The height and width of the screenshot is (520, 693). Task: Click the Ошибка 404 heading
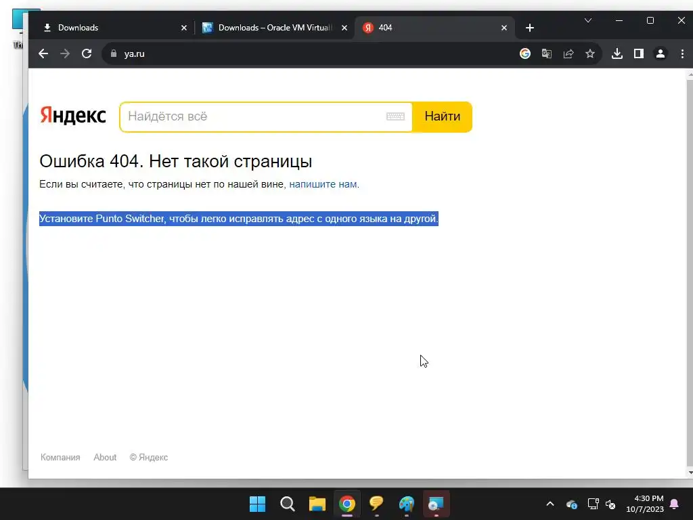(x=175, y=161)
